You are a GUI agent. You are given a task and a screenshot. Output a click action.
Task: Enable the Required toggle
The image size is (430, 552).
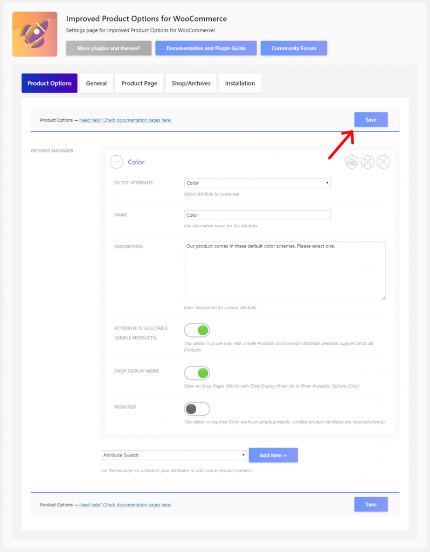(x=197, y=409)
